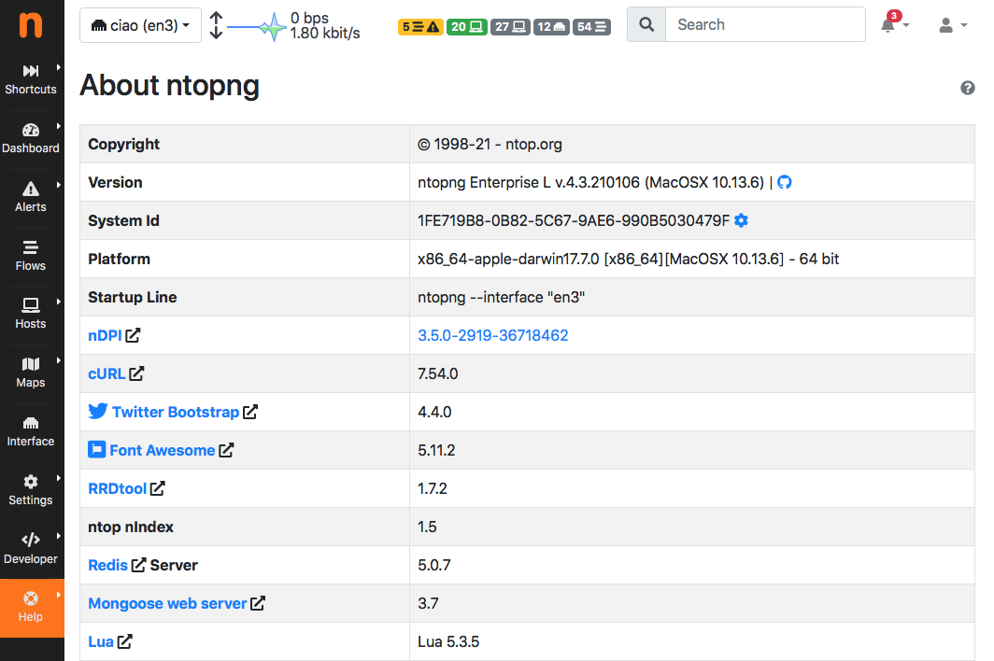Open the Developer sidebar menu
Screen dimensions: 994x661
32,550
